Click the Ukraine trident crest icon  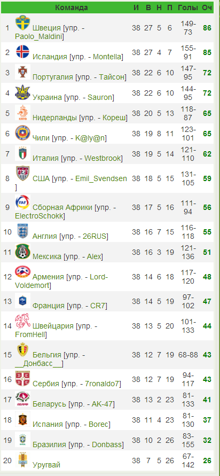click(x=22, y=92)
